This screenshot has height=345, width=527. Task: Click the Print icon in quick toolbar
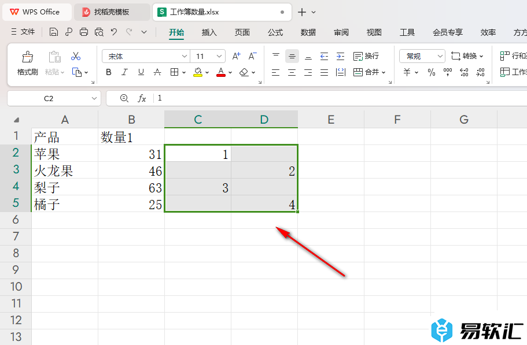[x=84, y=32]
